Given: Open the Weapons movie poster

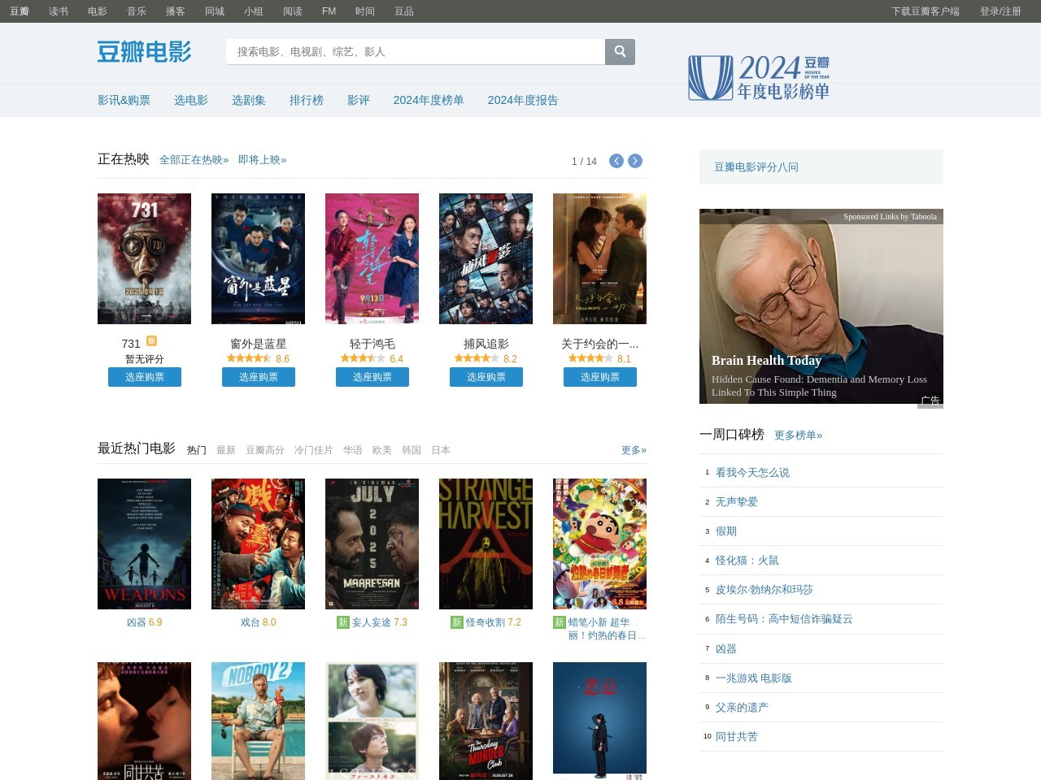Looking at the screenshot, I should click(x=144, y=544).
